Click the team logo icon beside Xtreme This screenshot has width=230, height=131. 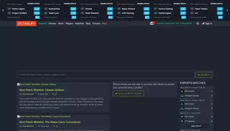tap(82, 9)
